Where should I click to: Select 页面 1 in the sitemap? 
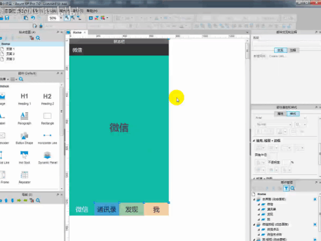click(x=10, y=49)
